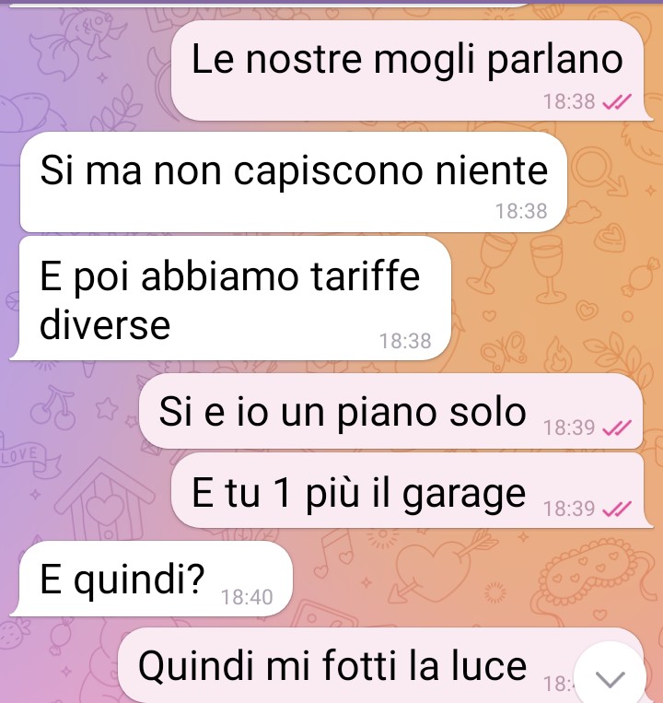Tap the 18:38 timestamp under 'capiscono niente'
This screenshot has width=663, height=703.
521,211
